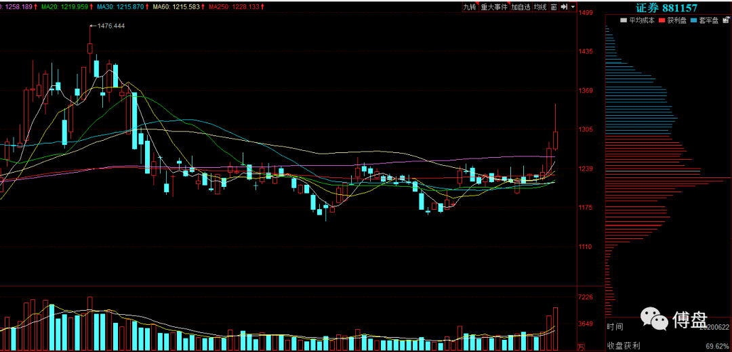Viewport: 732px width, 352px height.
Task: Toggle the 均线 moving averages button
Action: point(540,7)
